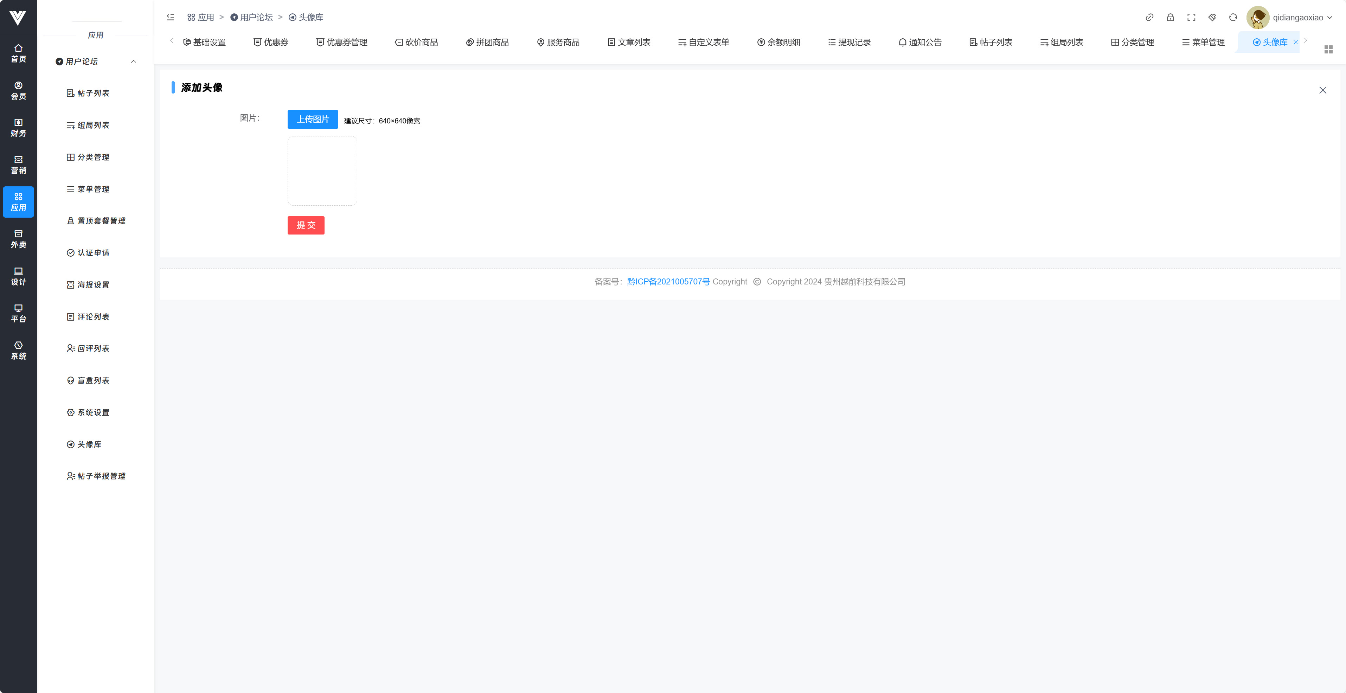Close the 头像库 tab

(x=1295, y=42)
